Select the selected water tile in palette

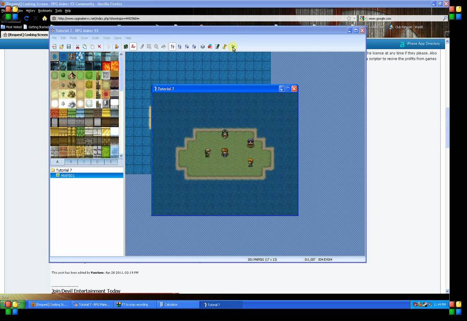[x=54, y=56]
